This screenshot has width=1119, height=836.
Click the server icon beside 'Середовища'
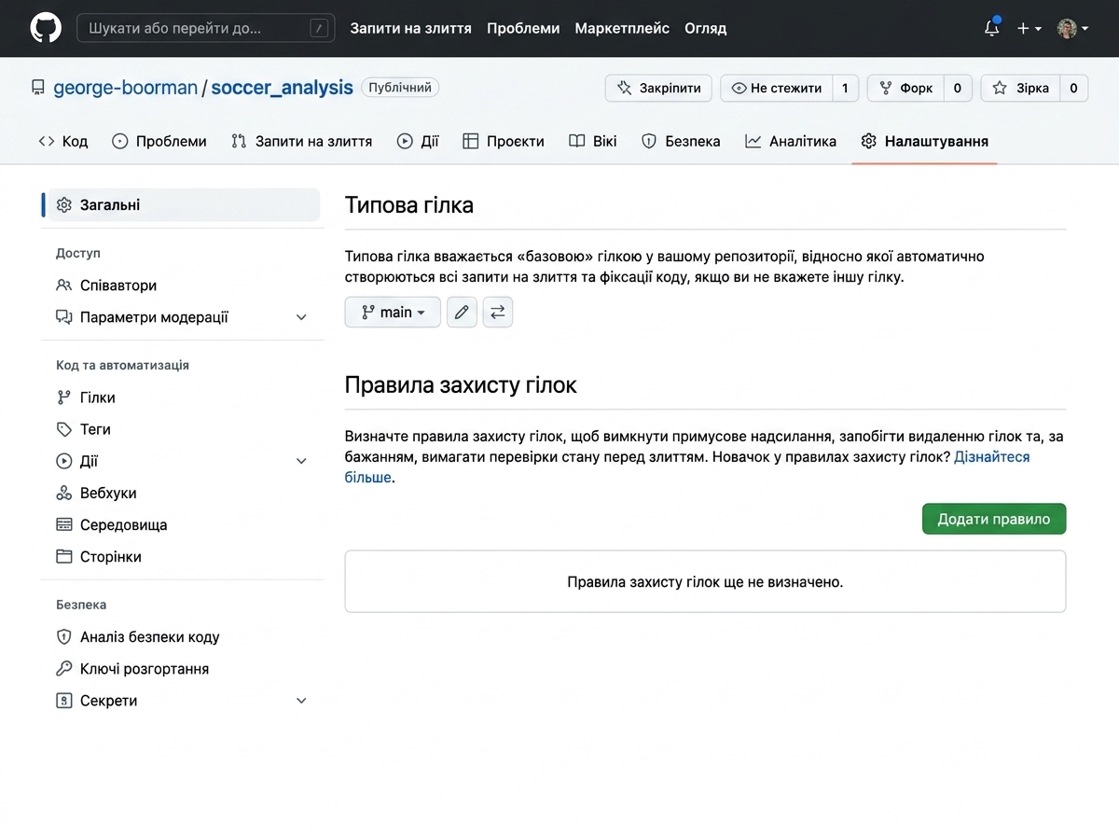63,524
